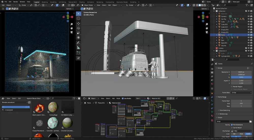254x140 pixels.
Task: Hide the Camera object with its eye icon
Action: pyautogui.click(x=249, y=16)
